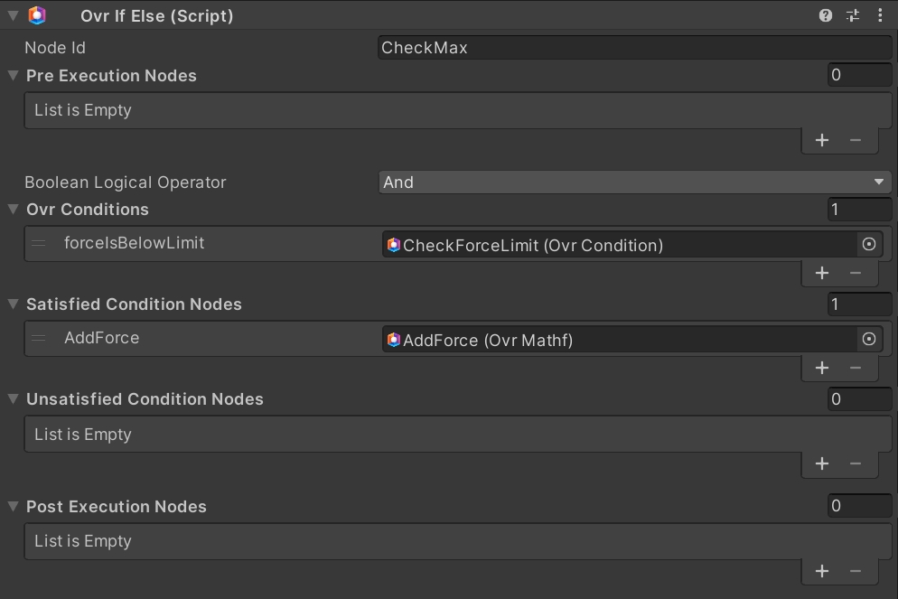Viewport: 898px width, 599px height.
Task: Collapse Satisfied Condition Nodes foldout
Action: tap(14, 304)
